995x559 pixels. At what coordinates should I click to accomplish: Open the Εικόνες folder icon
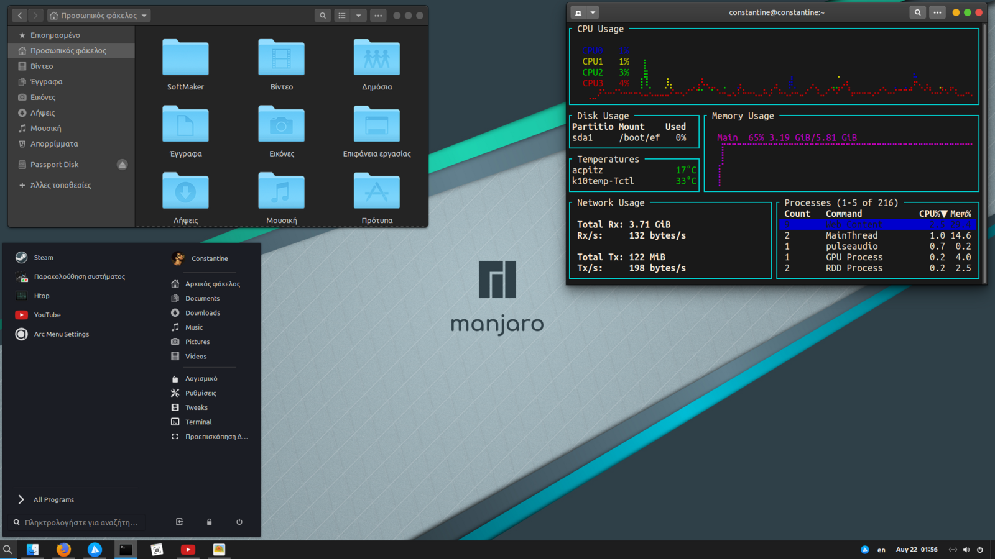[x=281, y=124]
